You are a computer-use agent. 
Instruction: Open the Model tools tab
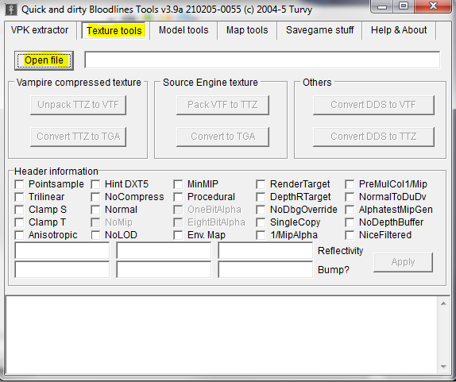(x=184, y=30)
